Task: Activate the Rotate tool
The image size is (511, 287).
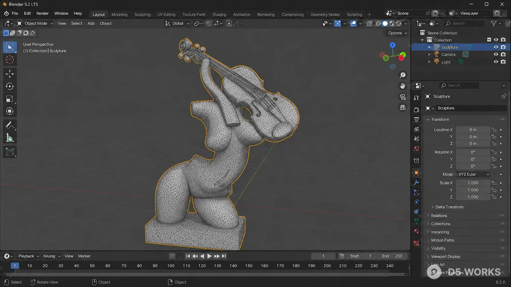Action: tap(10, 86)
